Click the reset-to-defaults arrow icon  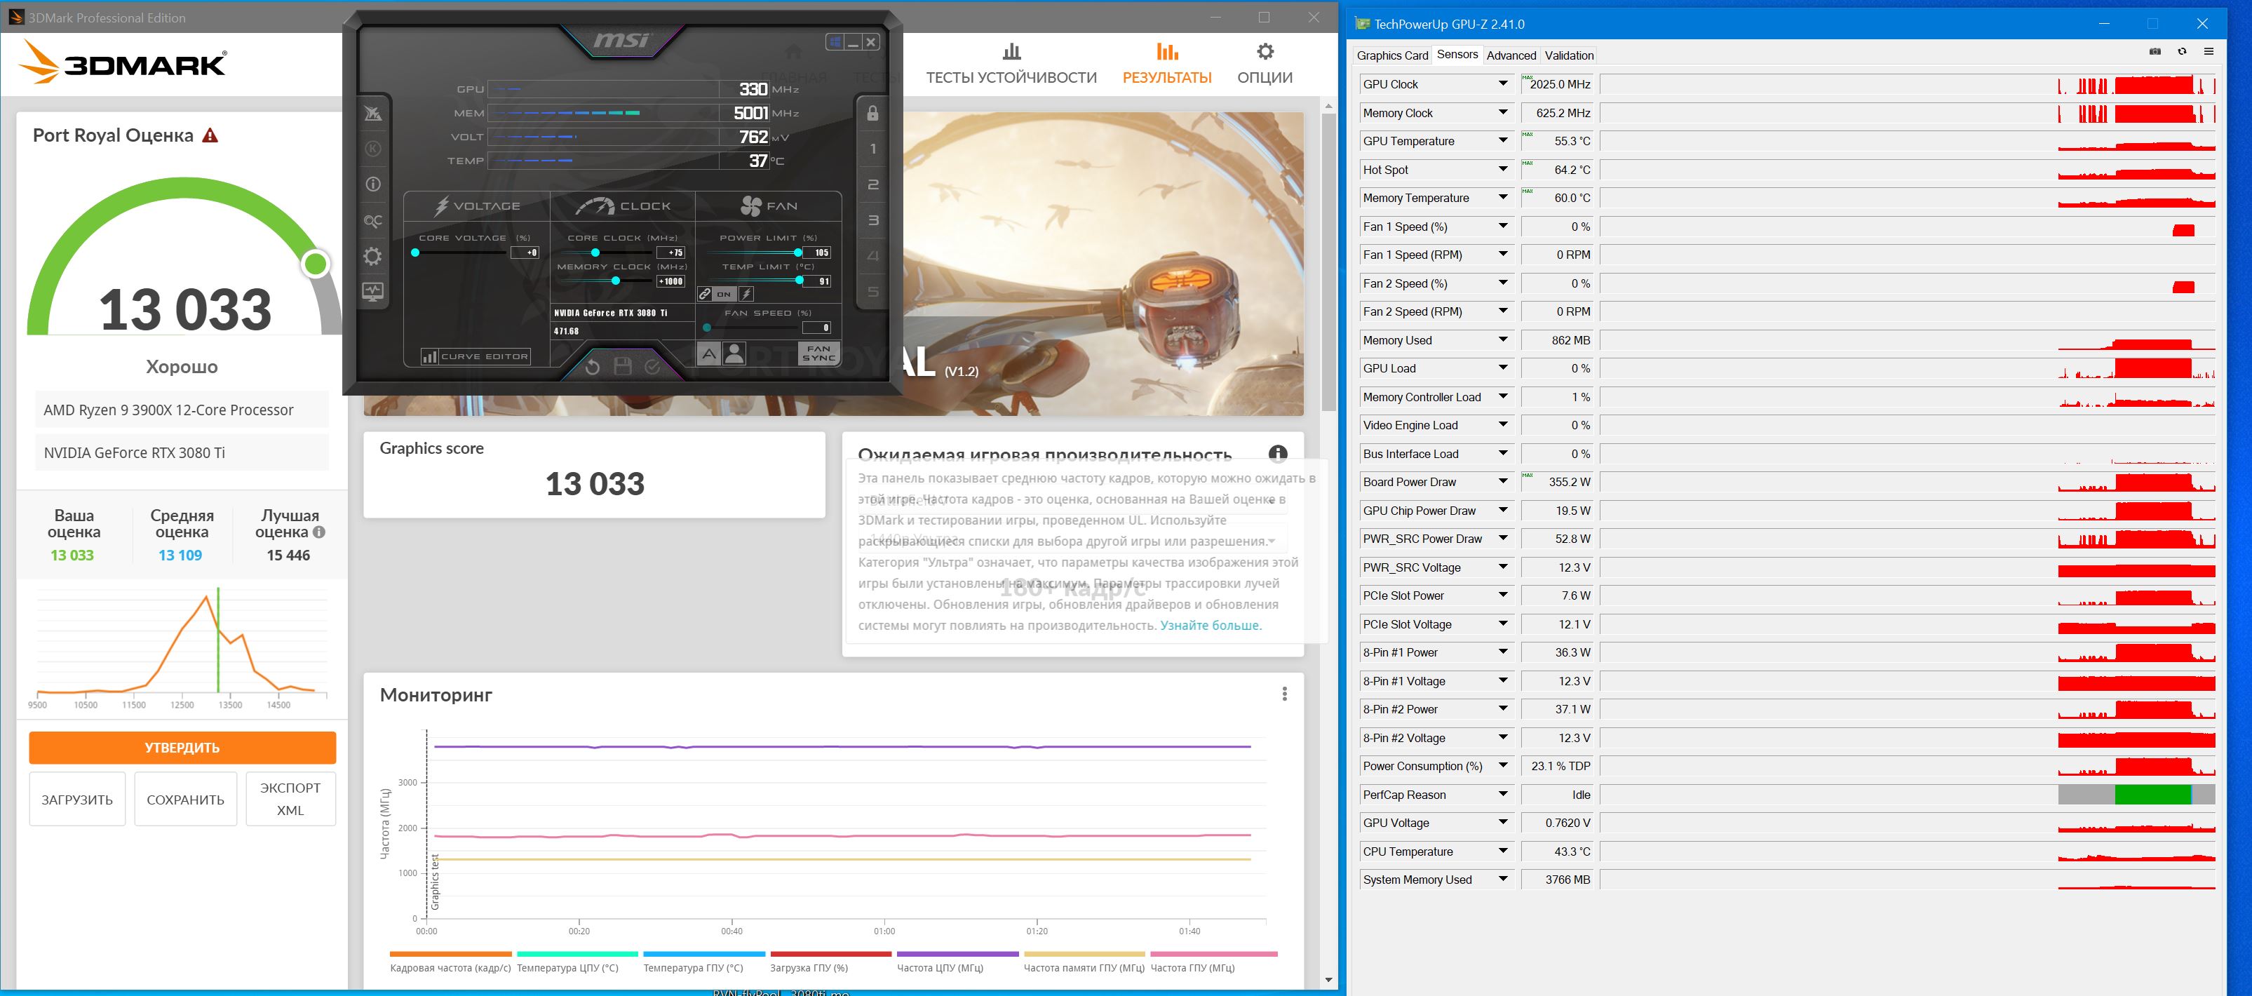coord(592,368)
